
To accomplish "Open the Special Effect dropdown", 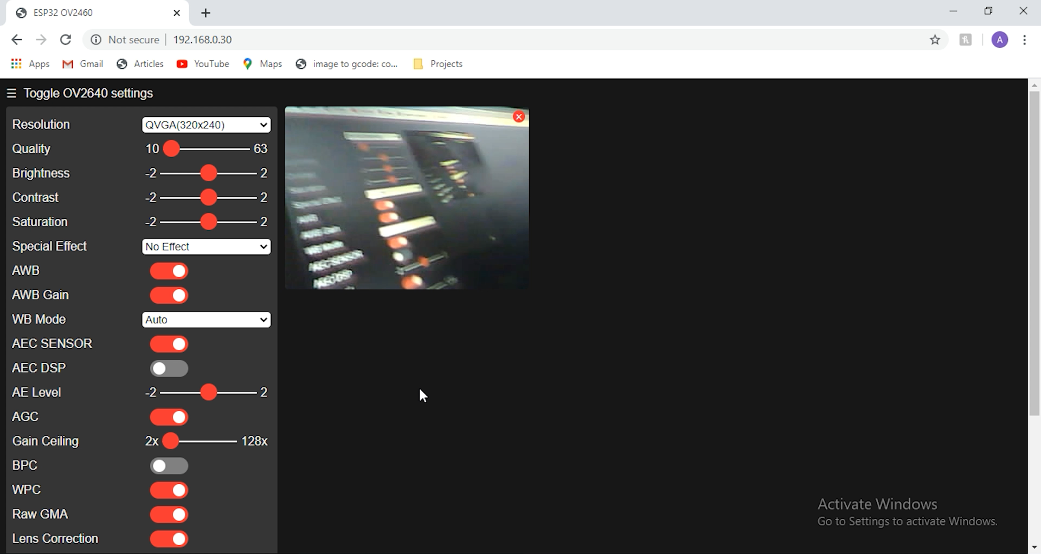I will [205, 246].
